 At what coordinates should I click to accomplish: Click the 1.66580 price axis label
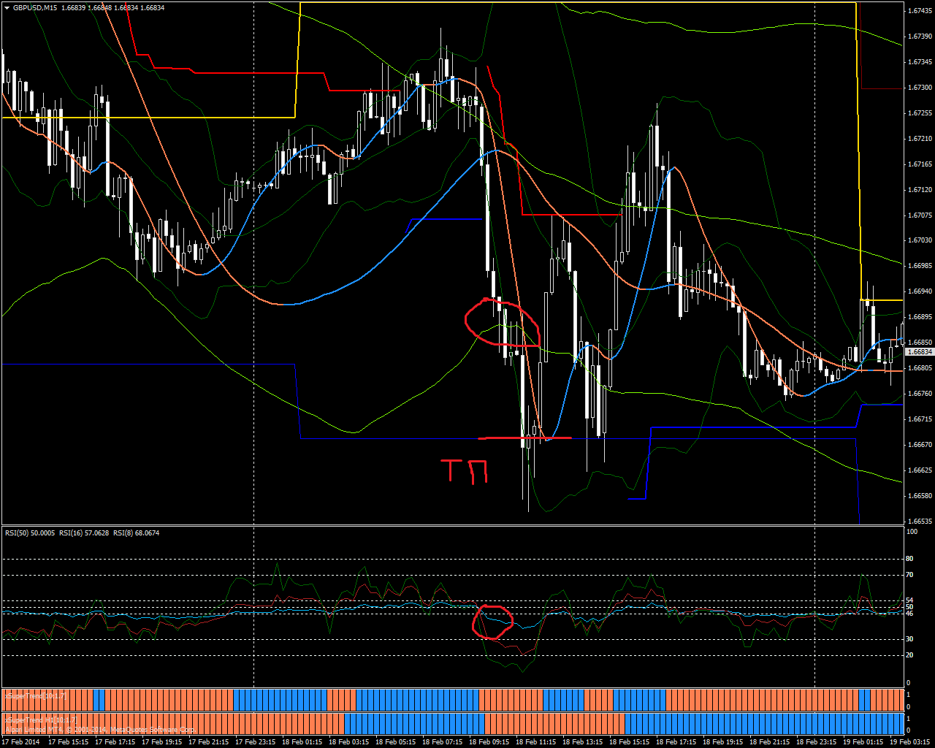click(919, 496)
